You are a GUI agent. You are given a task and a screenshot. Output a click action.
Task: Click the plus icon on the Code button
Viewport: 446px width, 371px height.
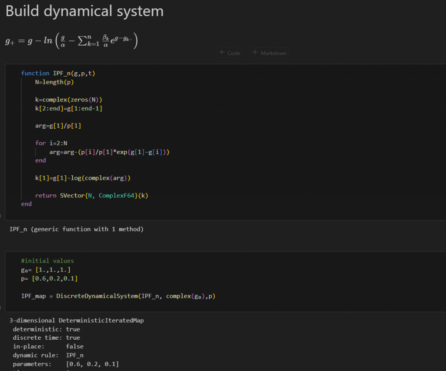point(222,53)
